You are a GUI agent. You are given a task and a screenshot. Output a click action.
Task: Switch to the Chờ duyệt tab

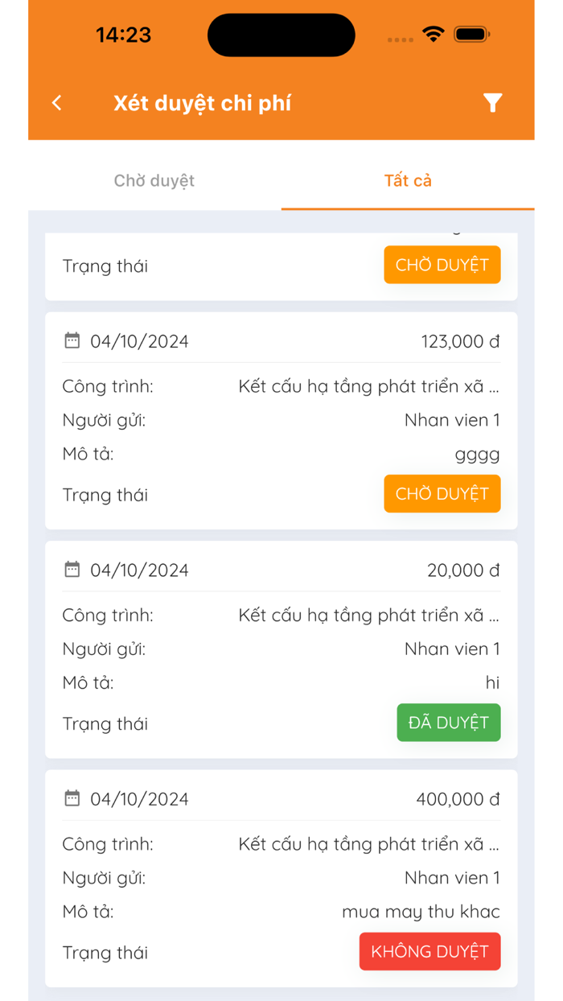154,180
